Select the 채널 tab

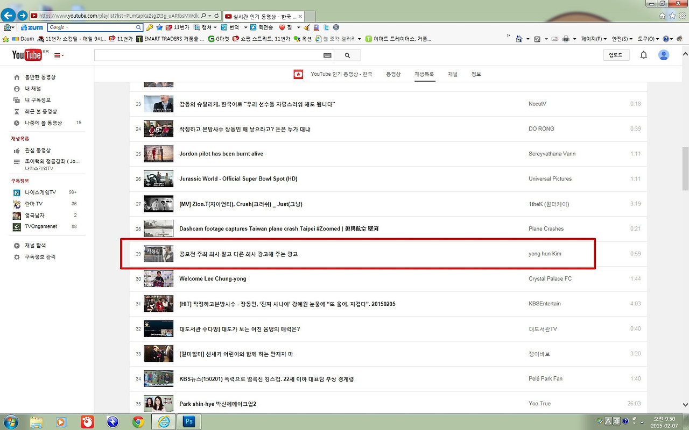tap(453, 74)
